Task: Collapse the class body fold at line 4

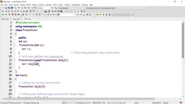Action: tap(15, 34)
